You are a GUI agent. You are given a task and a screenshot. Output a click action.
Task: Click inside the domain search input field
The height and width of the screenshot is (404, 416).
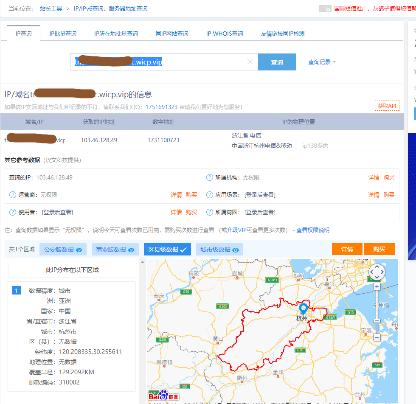[161, 62]
